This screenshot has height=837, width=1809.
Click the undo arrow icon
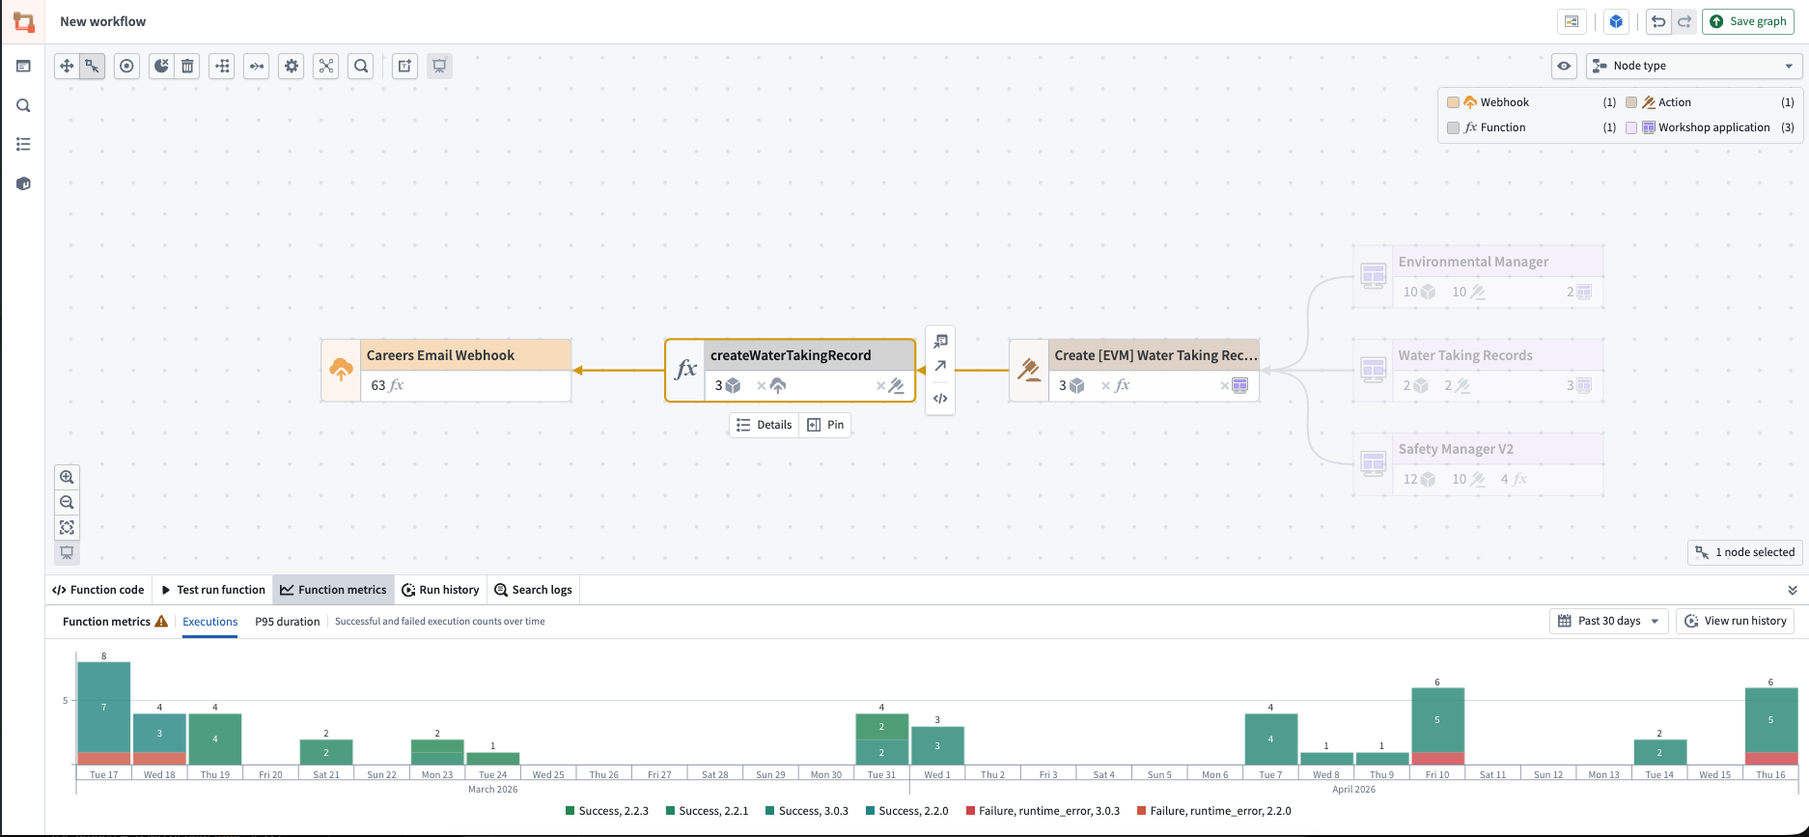pyautogui.click(x=1658, y=21)
